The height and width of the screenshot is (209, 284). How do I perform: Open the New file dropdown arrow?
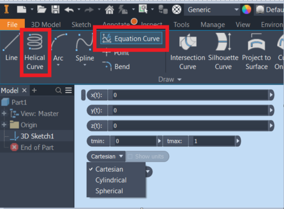[32, 9]
